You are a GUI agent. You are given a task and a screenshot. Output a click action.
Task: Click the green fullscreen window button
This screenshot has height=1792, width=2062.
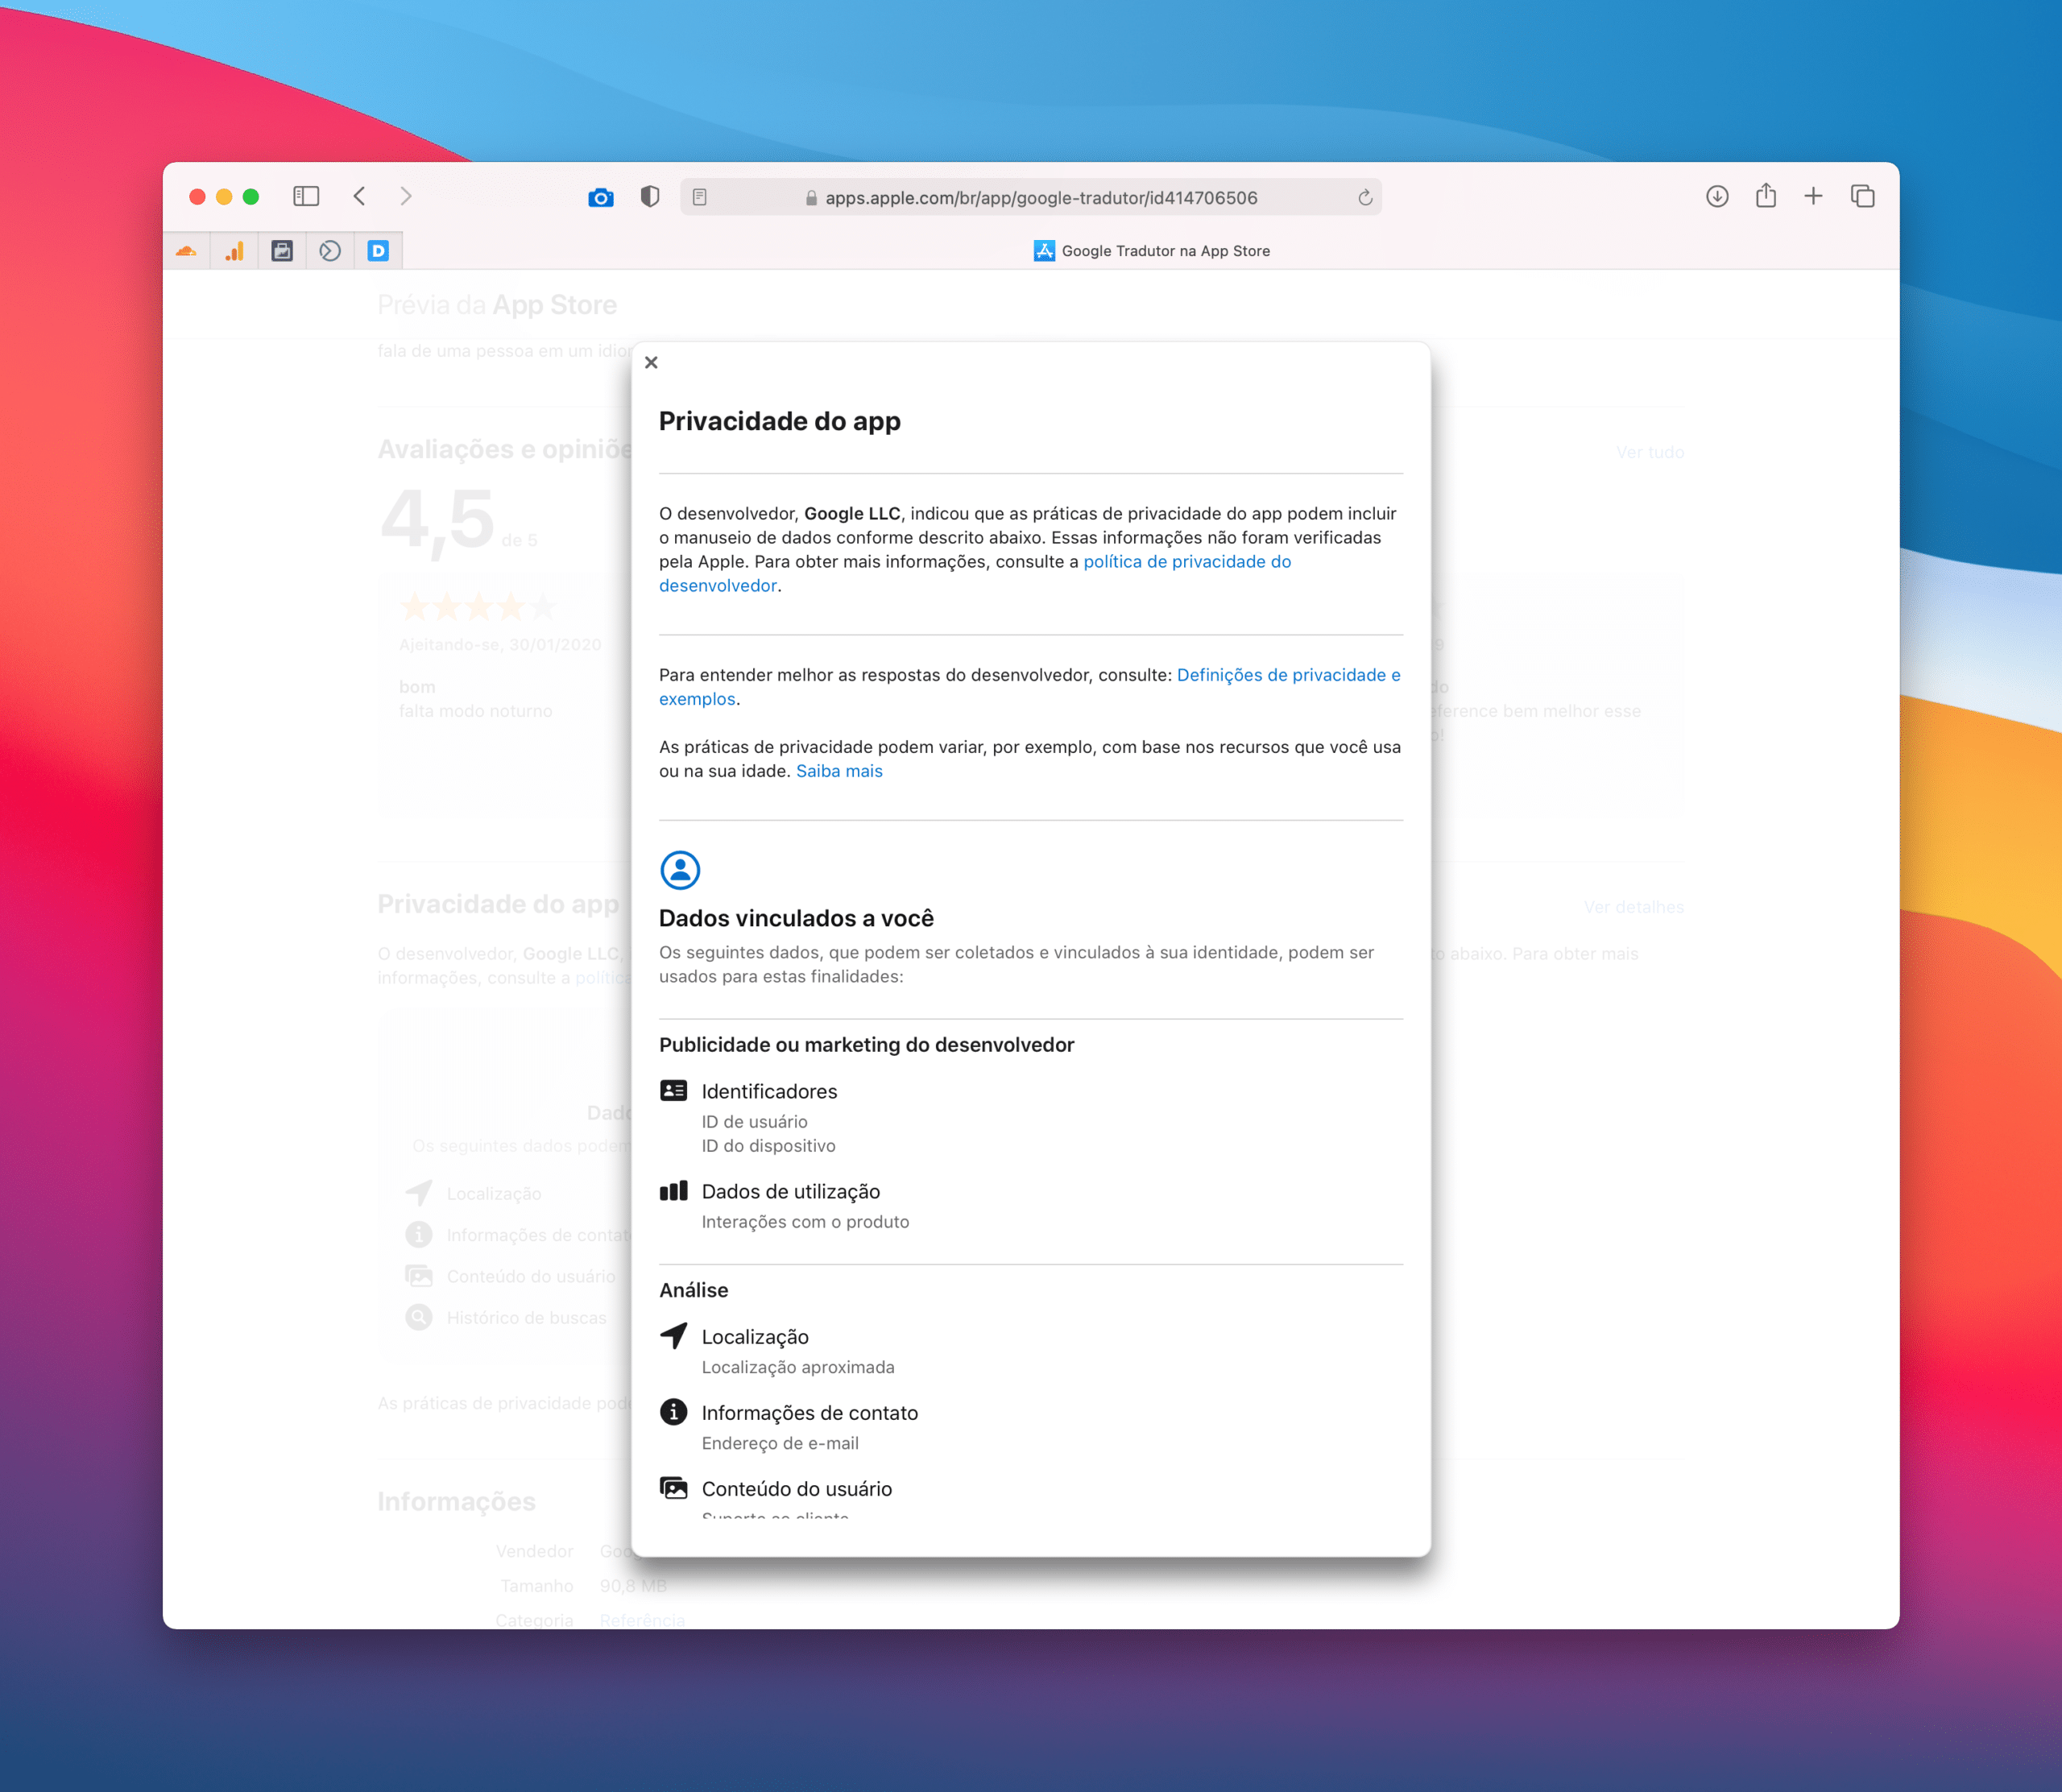[x=251, y=197]
